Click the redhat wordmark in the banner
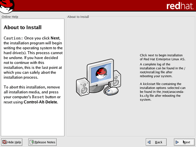Image resolution: width=196 pixels, height=147 pixels. click(180, 6)
